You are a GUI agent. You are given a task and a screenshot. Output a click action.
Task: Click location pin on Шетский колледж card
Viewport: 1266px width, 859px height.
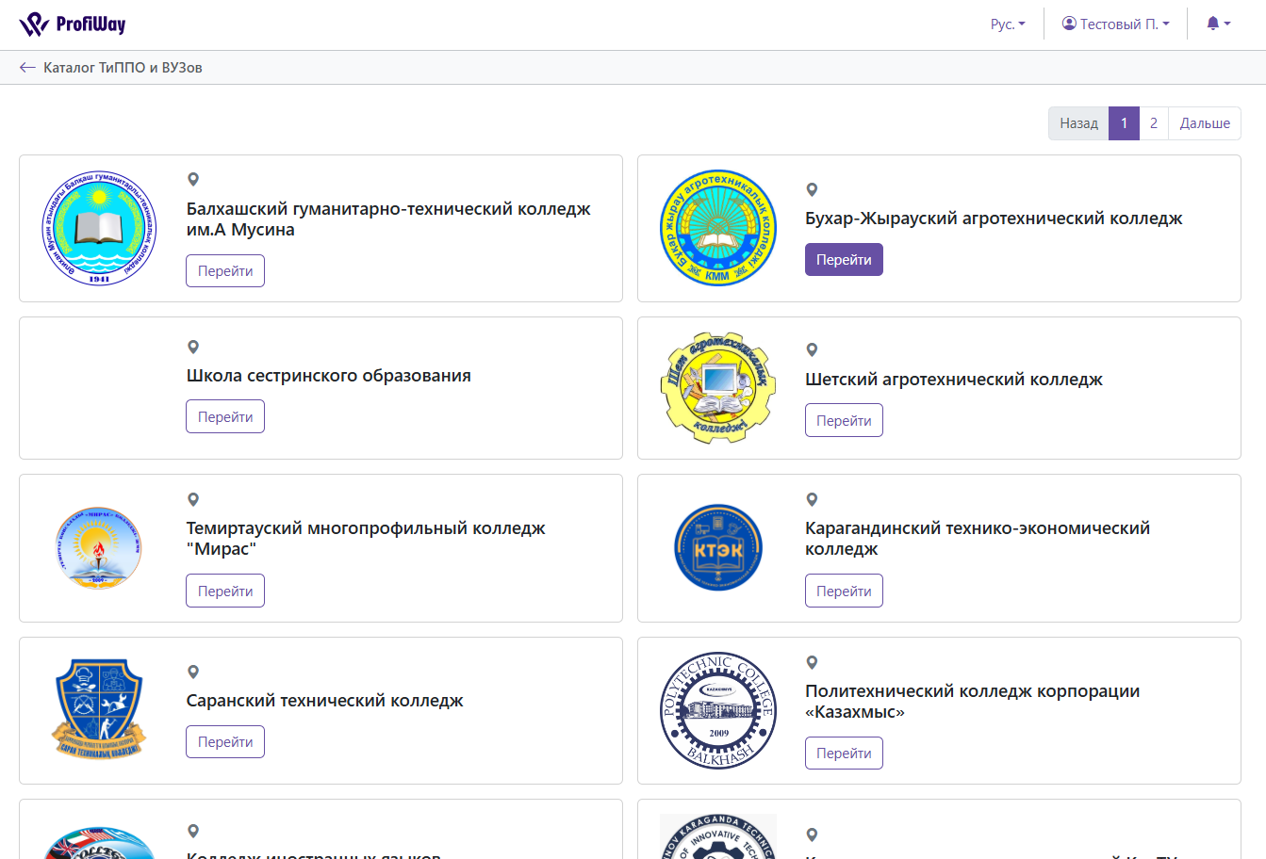point(812,350)
